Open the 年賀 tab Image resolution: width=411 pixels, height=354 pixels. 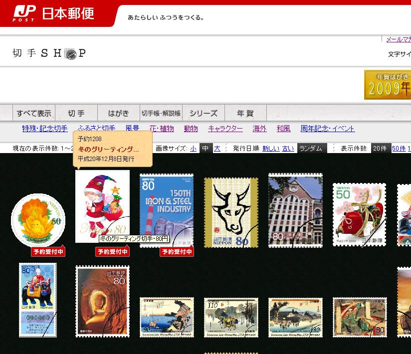[x=245, y=113]
